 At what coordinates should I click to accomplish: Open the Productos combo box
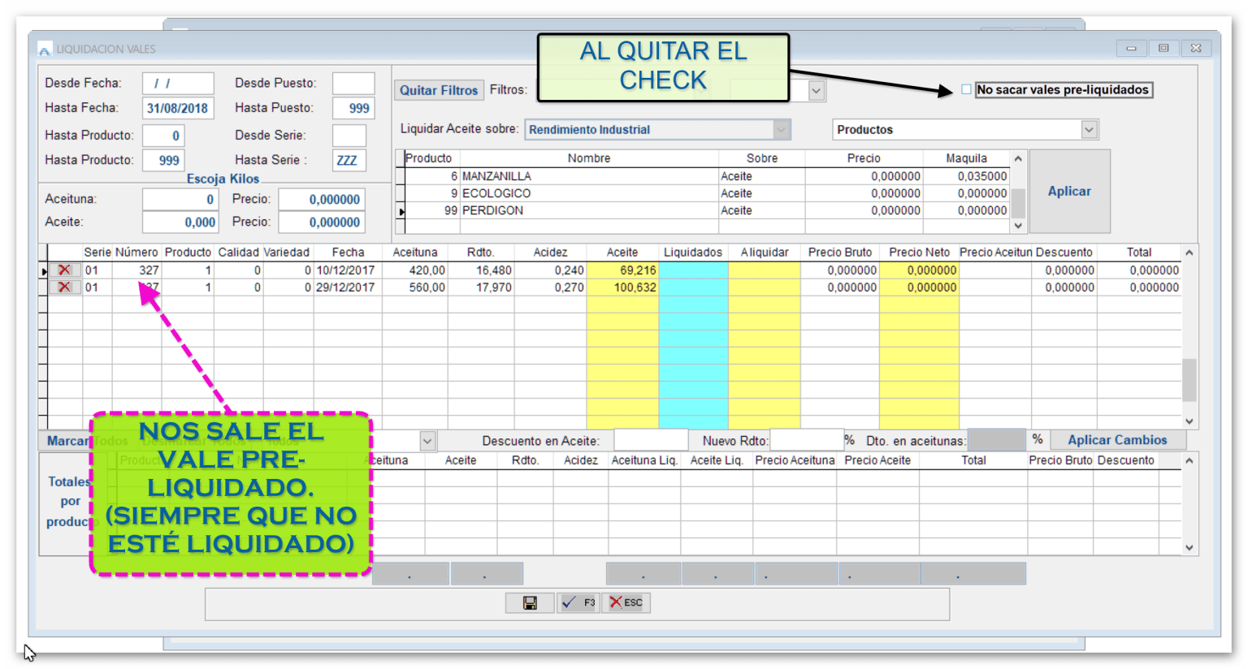[1089, 130]
